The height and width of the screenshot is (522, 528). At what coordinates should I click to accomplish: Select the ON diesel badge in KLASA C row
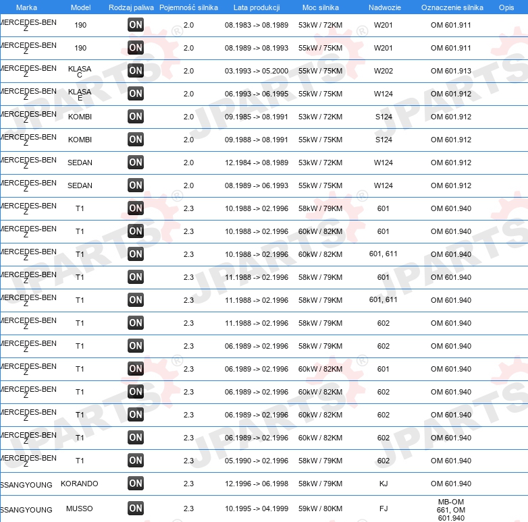tap(136, 71)
